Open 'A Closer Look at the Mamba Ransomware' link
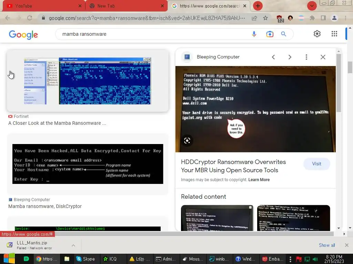This screenshot has height=264, width=353. 57,123
